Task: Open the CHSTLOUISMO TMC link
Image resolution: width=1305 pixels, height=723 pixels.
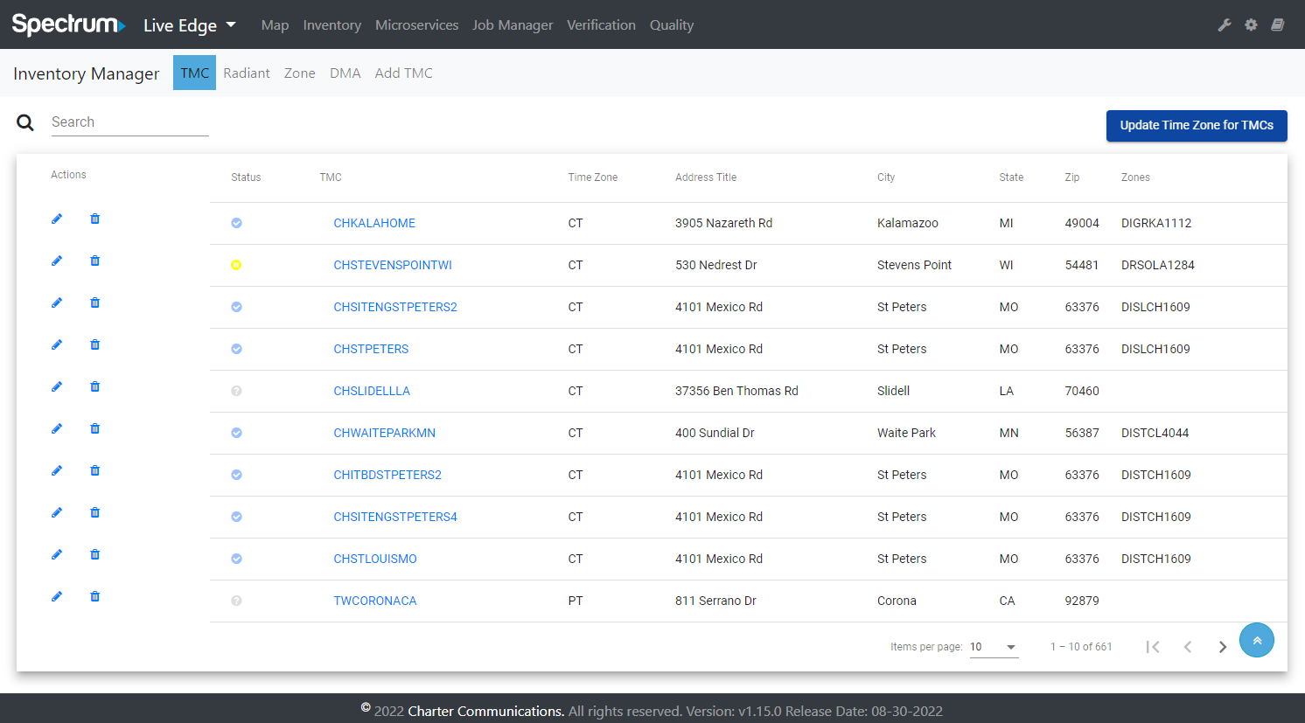Action: tap(375, 559)
